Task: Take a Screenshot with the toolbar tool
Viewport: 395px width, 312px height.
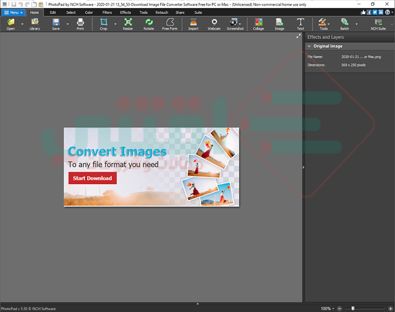Action: pos(235,24)
